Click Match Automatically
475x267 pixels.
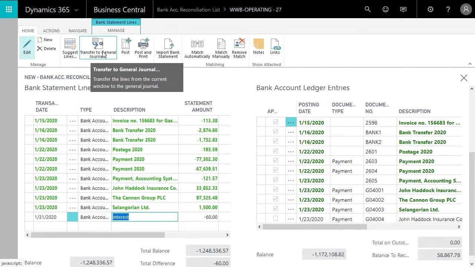pyautogui.click(x=197, y=48)
